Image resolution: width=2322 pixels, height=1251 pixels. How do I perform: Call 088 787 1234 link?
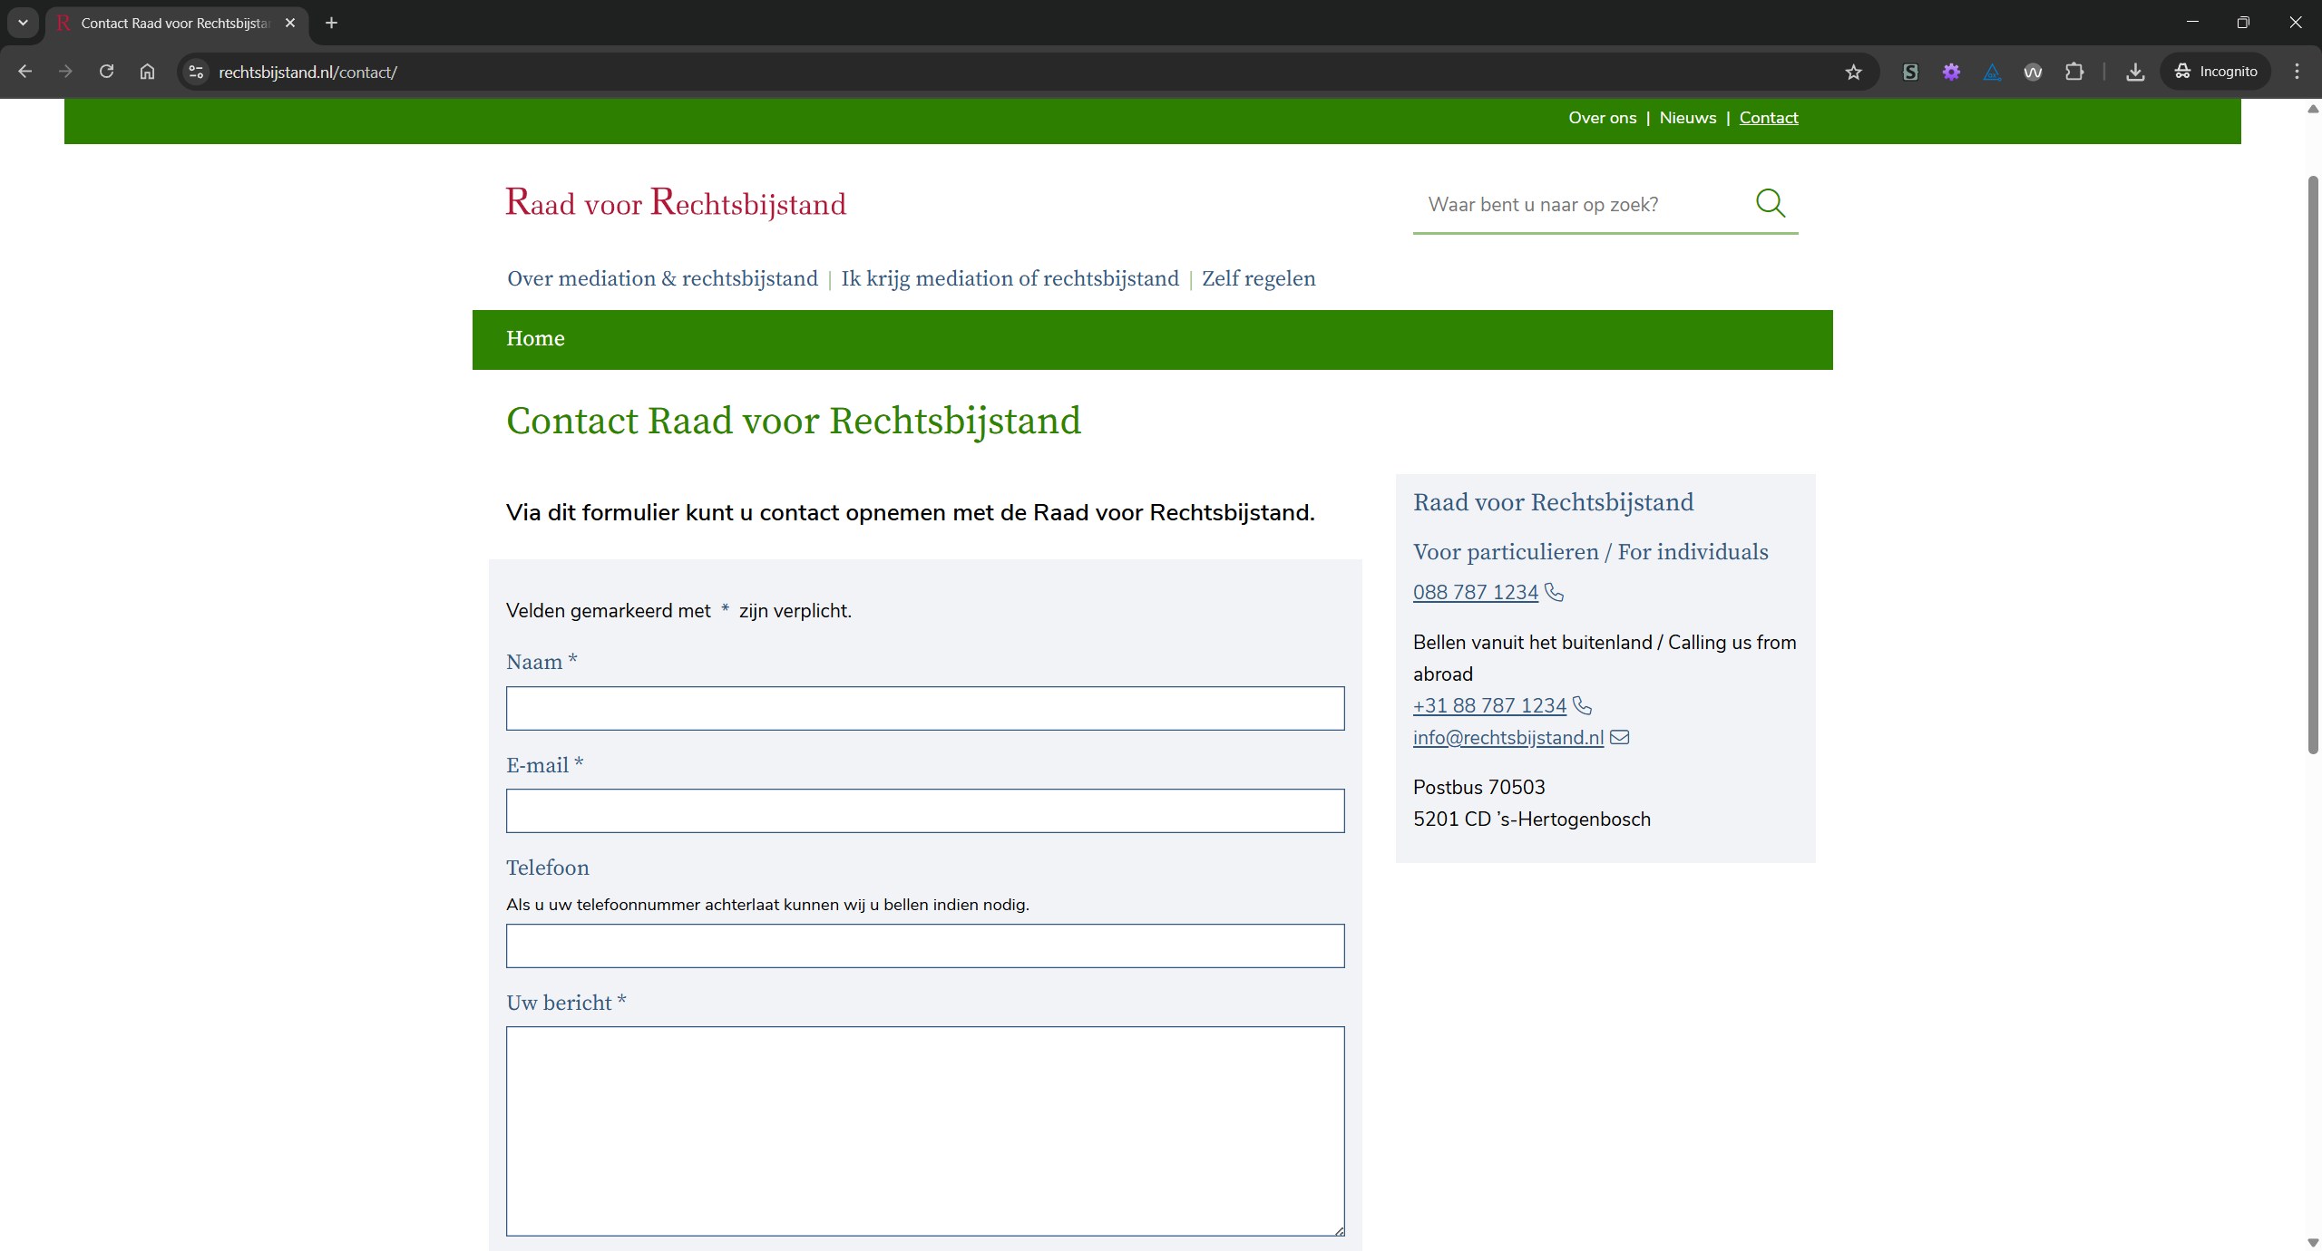pos(1475,592)
